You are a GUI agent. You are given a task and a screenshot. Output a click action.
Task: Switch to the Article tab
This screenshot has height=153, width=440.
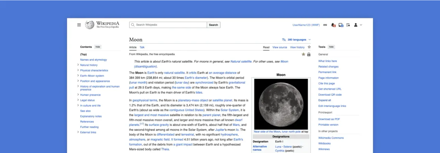pyautogui.click(x=133, y=47)
